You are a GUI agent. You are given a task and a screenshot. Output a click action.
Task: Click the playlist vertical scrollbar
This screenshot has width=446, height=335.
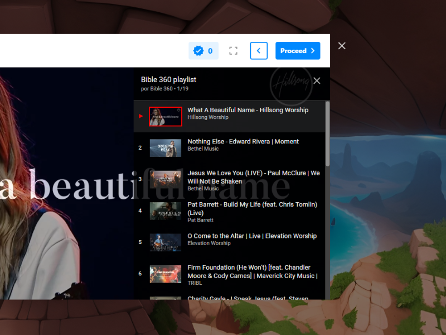pyautogui.click(x=327, y=134)
